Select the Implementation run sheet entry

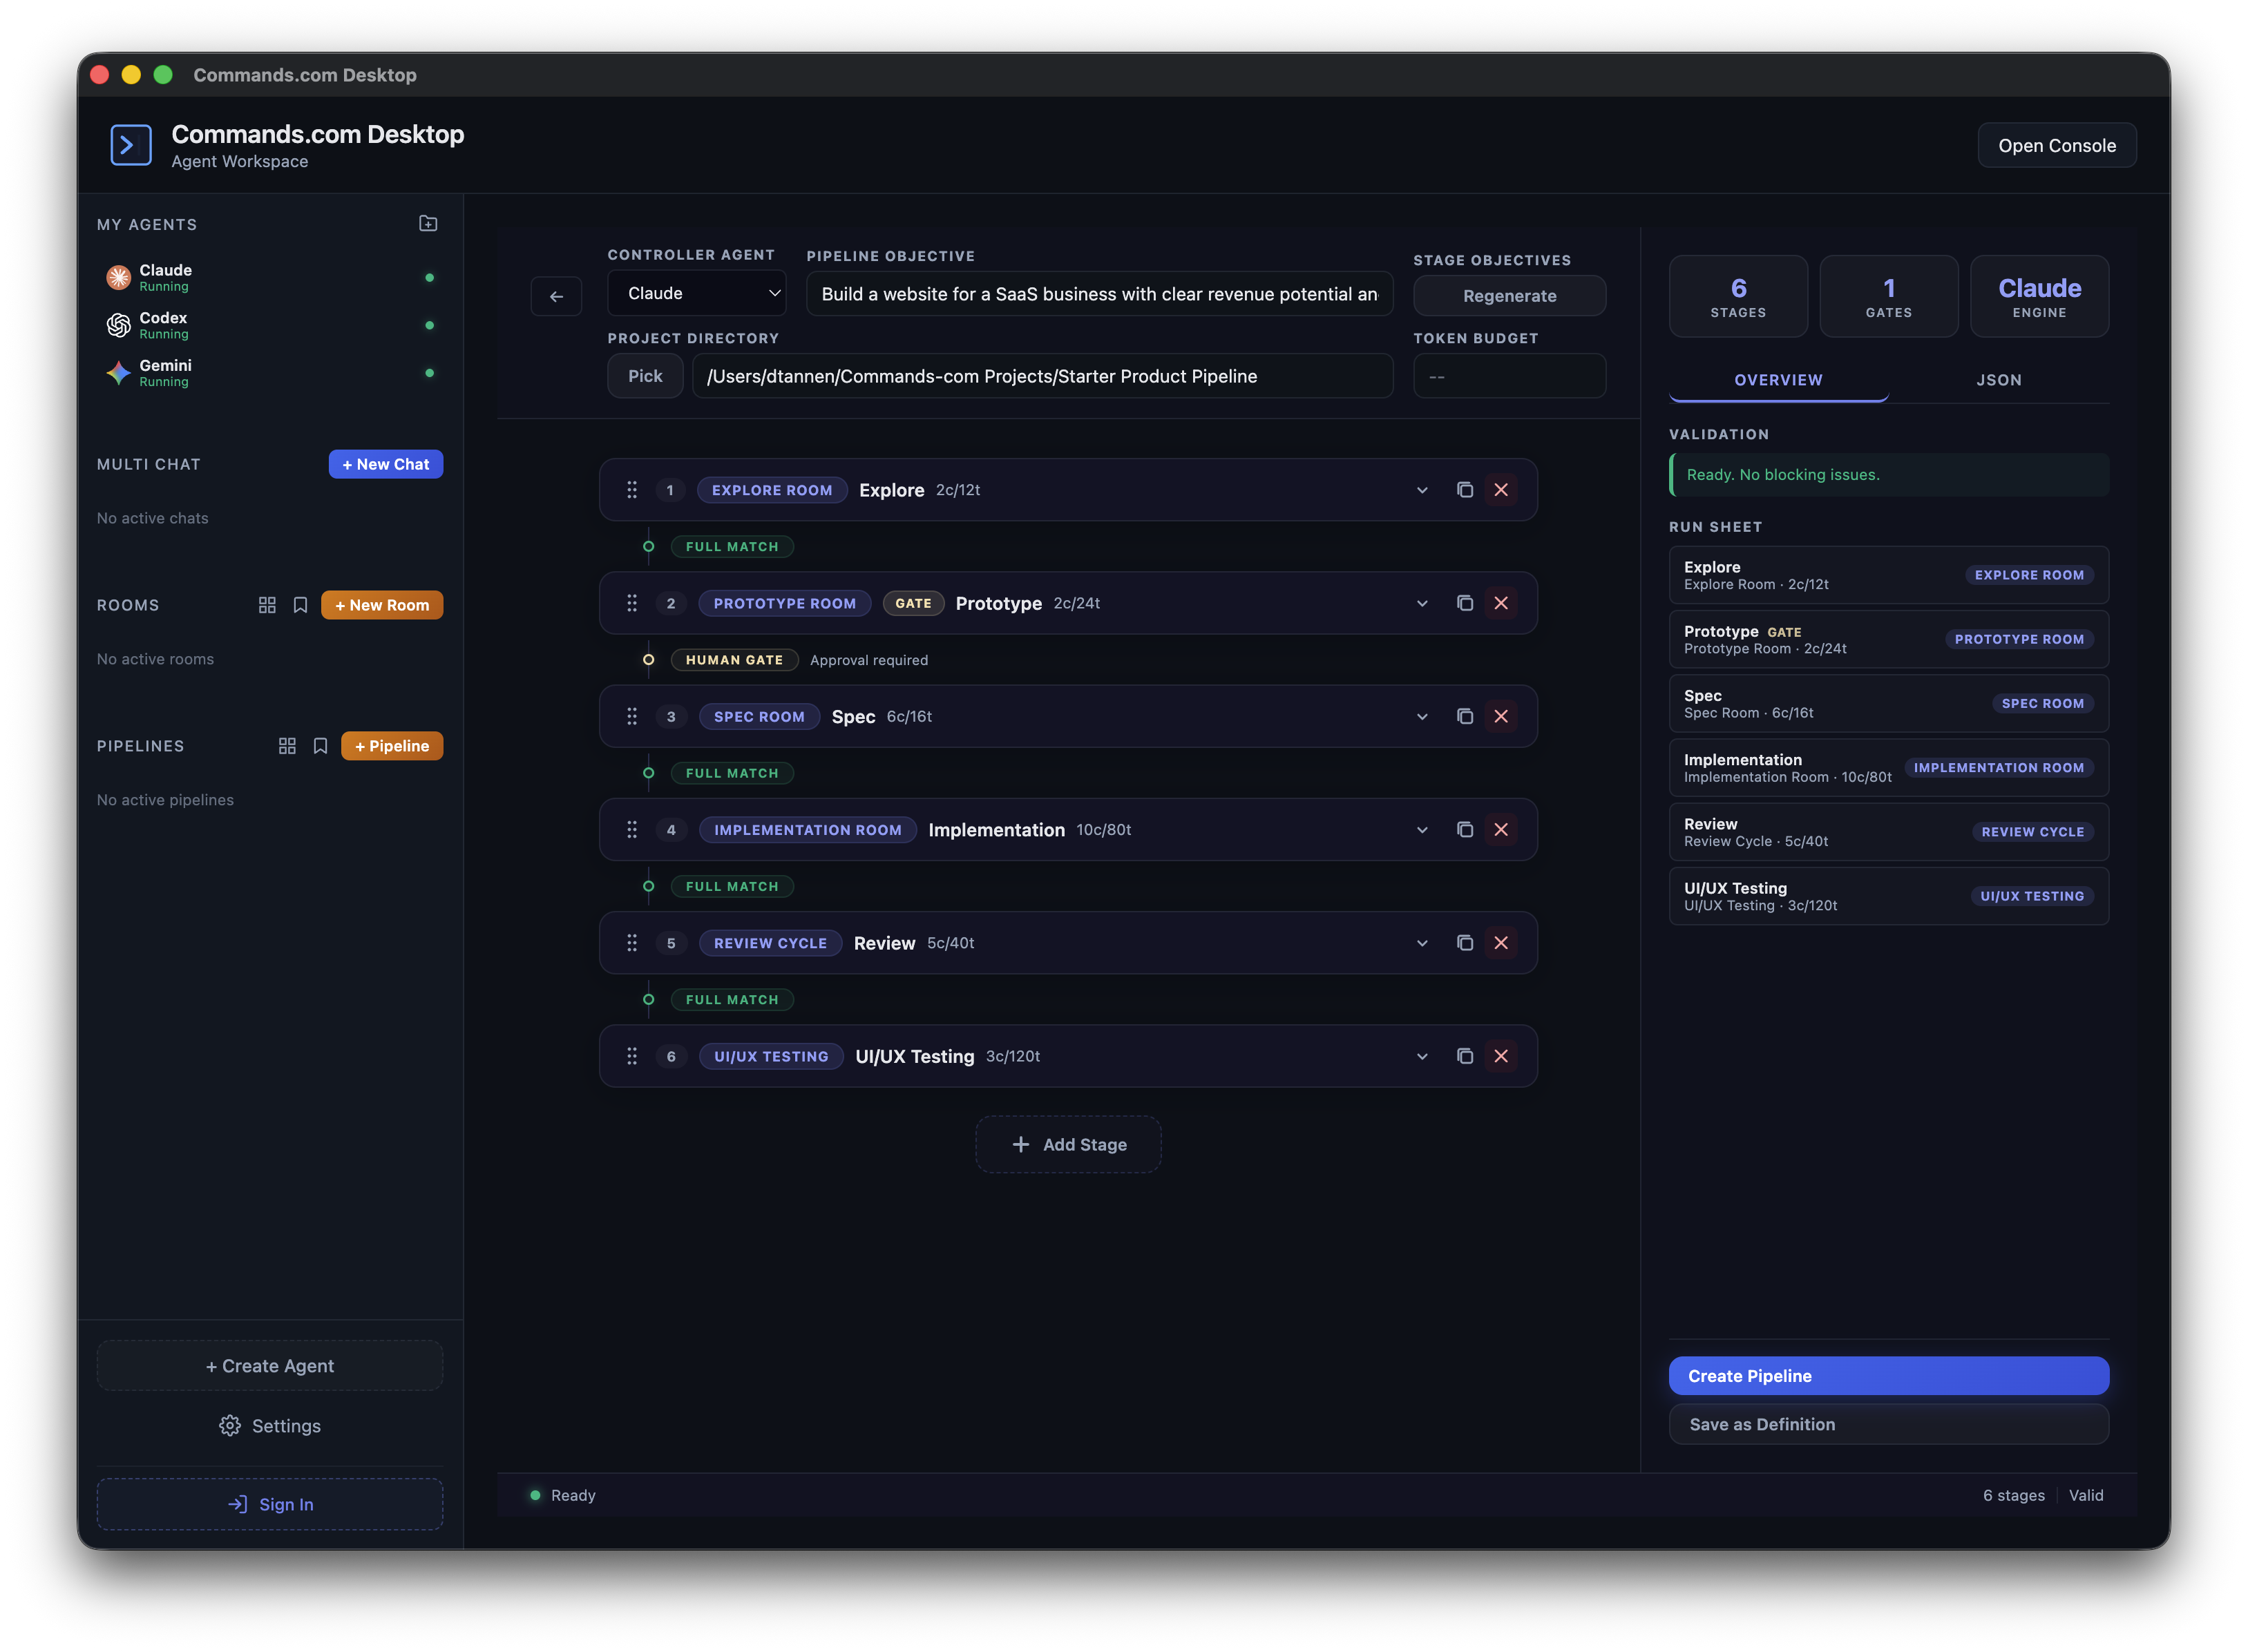pyautogui.click(x=1889, y=768)
